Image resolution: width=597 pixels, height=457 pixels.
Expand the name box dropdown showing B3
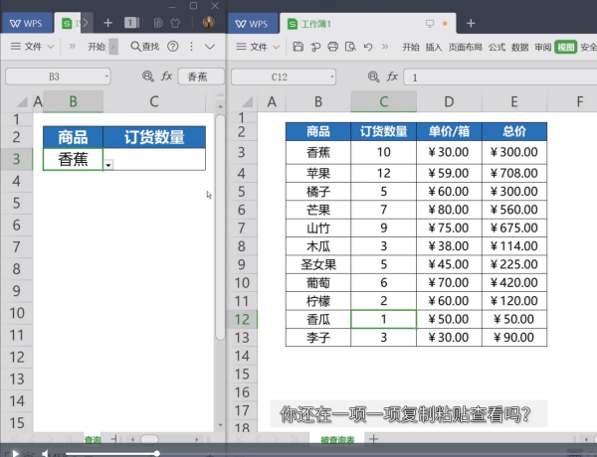pyautogui.click(x=106, y=76)
